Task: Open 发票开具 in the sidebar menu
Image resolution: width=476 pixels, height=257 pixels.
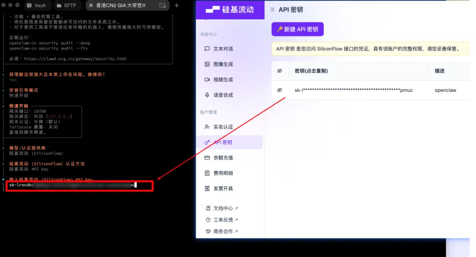Action: point(230,189)
